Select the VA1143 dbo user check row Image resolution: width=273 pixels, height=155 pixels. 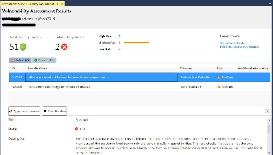[140, 77]
